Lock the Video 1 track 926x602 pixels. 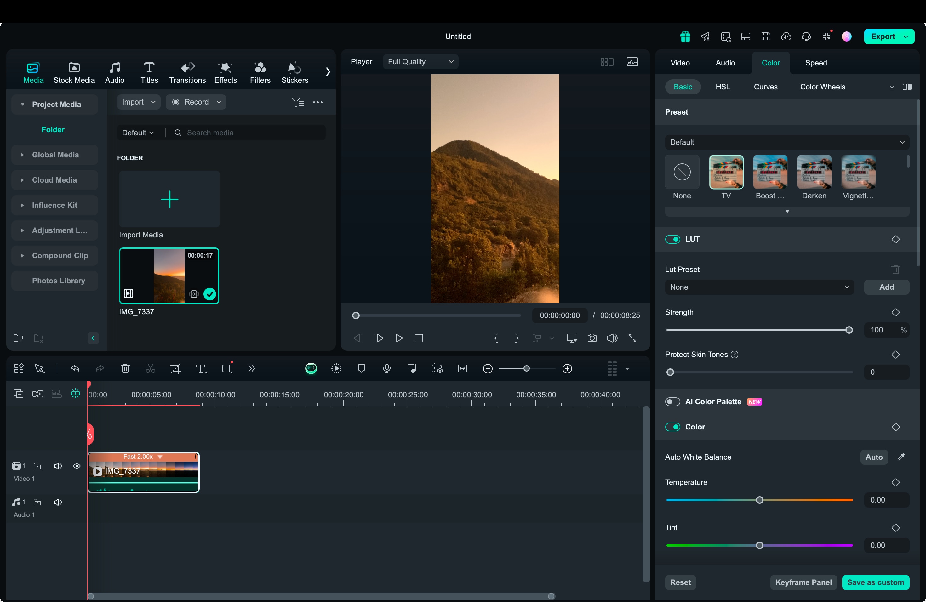pyautogui.click(x=38, y=465)
